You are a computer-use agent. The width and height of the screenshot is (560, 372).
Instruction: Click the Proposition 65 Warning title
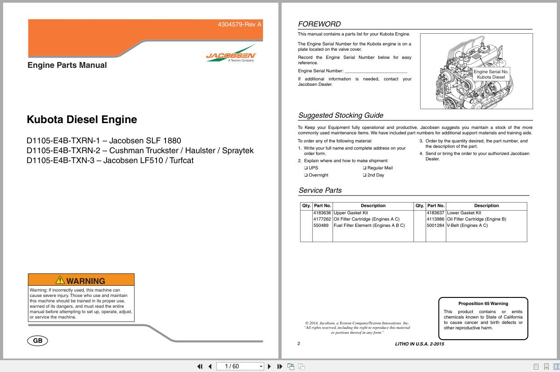point(483,304)
